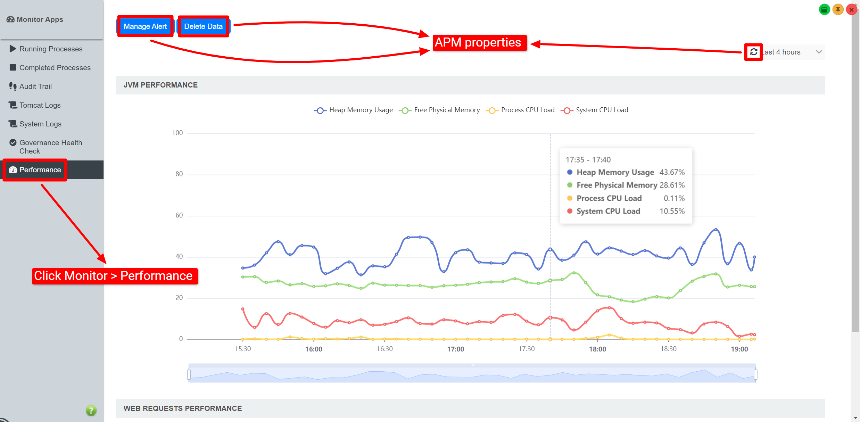Click the green help question mark icon
860x422 pixels.
click(91, 411)
